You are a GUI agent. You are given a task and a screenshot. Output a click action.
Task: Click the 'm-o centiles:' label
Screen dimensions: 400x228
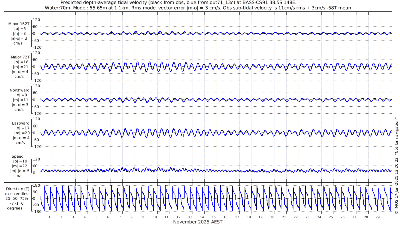18,194
